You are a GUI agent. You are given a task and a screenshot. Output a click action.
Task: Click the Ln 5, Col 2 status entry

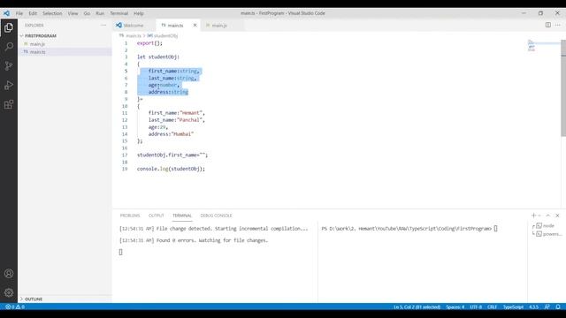click(x=417, y=307)
